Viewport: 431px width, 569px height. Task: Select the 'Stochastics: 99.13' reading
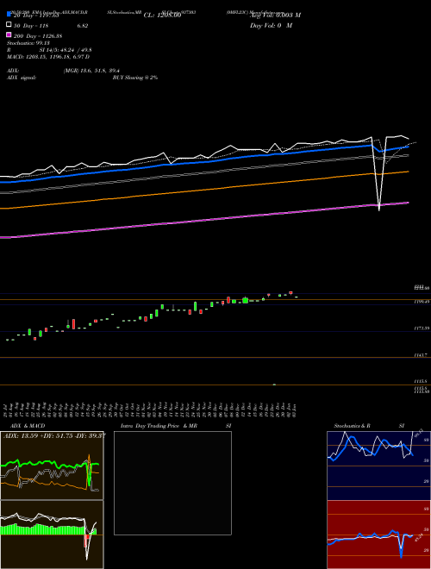(x=28, y=44)
